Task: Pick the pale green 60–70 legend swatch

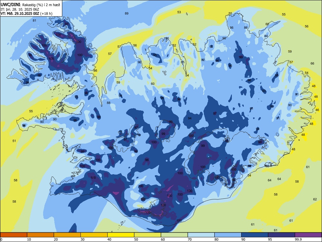Action: [x=174, y=235]
